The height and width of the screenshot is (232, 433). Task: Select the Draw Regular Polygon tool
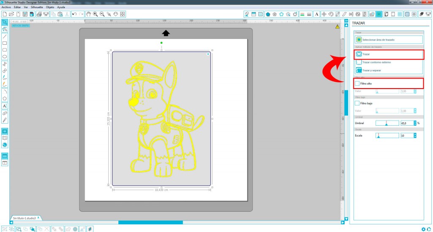click(x=5, y=99)
